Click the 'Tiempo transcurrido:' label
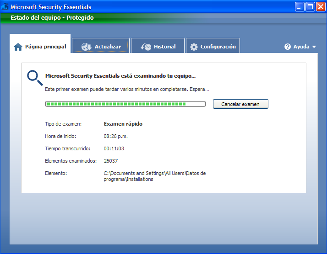The width and height of the screenshot is (327, 254). click(68, 148)
